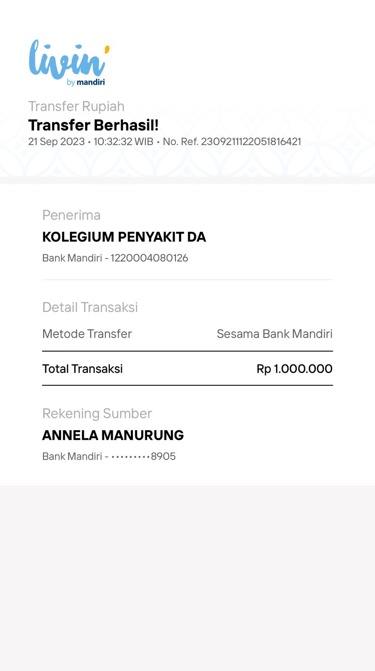Click the recipient account number 1220004080126

tap(149, 258)
